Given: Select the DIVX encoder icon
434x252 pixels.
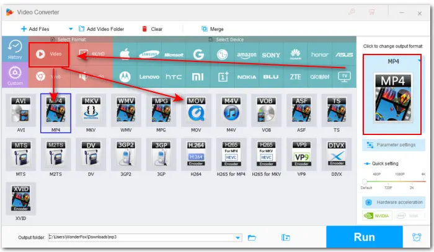Looking at the screenshot, I should pyautogui.click(x=337, y=154).
